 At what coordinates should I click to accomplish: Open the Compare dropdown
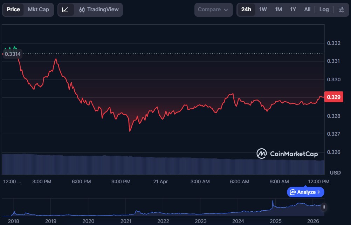[213, 9]
